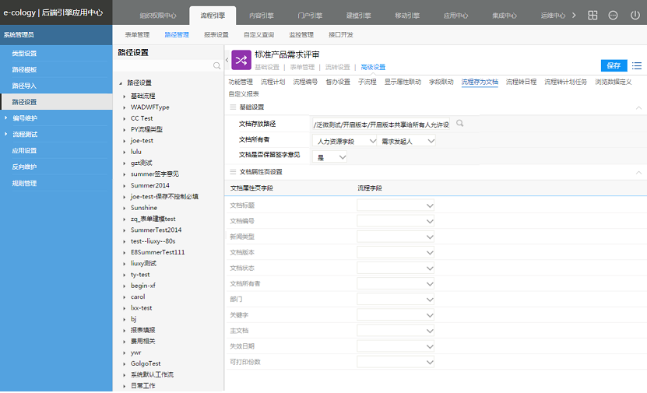Open 组织权限中心 top tab

(x=158, y=16)
